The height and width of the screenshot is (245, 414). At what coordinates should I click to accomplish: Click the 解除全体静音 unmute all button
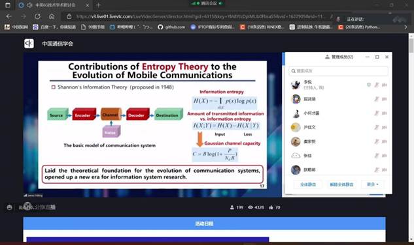click(341, 184)
